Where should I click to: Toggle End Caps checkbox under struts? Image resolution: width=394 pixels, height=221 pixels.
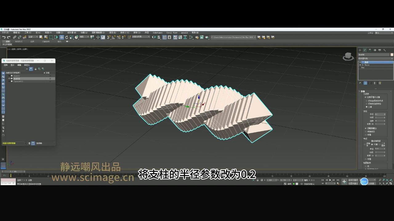pos(365,131)
